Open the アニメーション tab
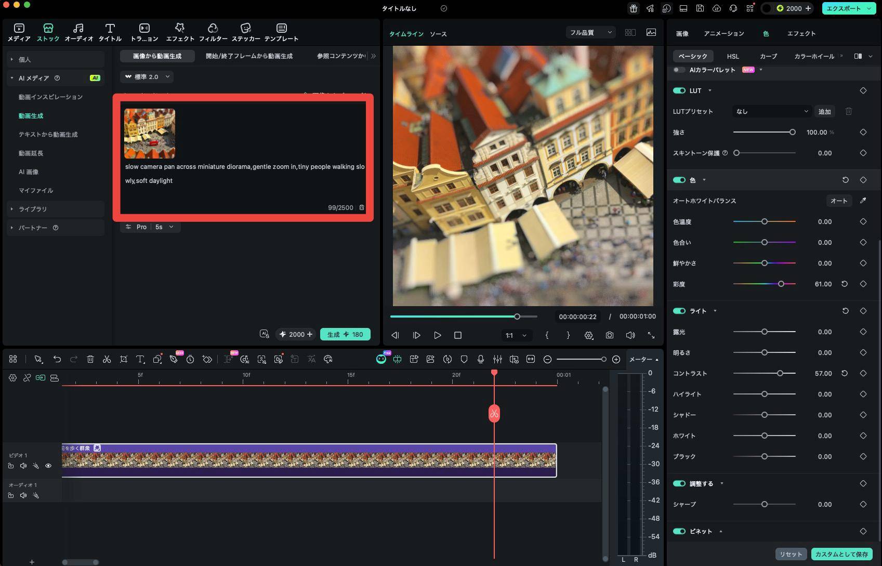882x566 pixels. [x=724, y=33]
